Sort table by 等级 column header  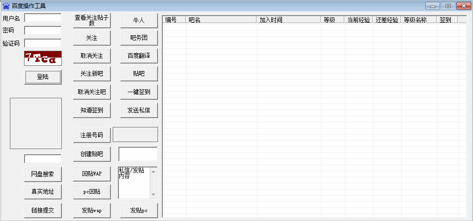click(x=333, y=20)
